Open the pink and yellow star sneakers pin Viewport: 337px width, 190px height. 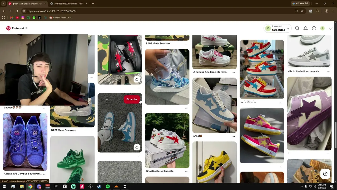[262, 135]
